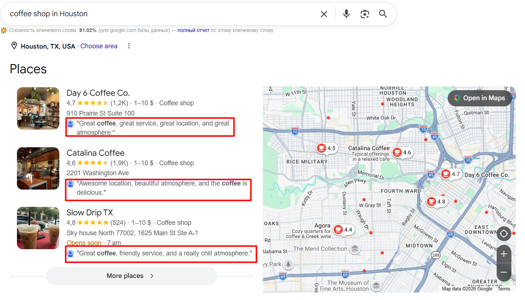
Task: Click the 4.5 coffee marker on the map
Action: tap(327, 148)
